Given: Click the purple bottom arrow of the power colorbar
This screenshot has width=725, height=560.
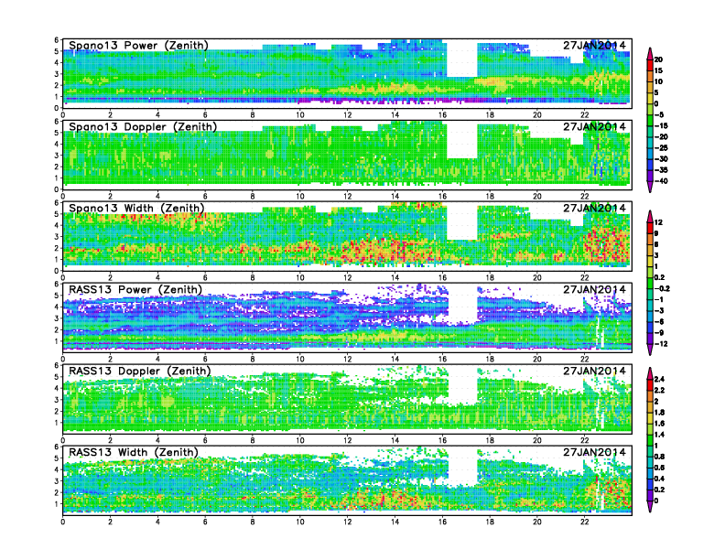Looking at the screenshot, I should click(650, 188).
